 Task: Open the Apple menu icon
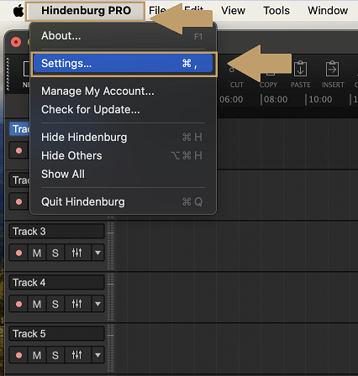coord(18,11)
